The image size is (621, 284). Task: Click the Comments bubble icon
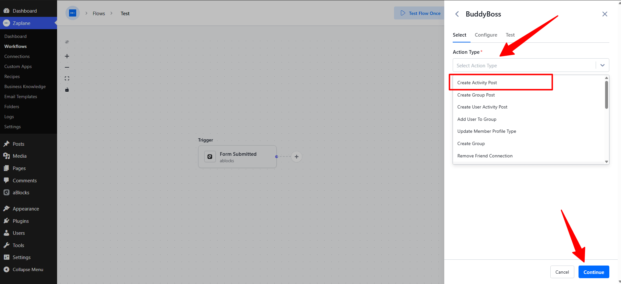6,180
